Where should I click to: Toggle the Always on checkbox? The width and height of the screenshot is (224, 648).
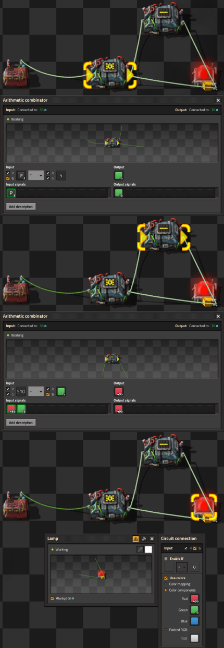coord(52,598)
